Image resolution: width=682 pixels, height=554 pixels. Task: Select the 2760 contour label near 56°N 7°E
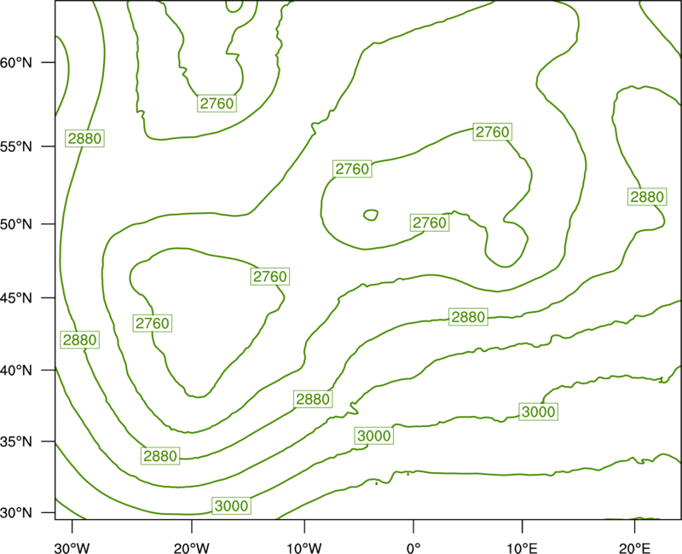pos(492,132)
